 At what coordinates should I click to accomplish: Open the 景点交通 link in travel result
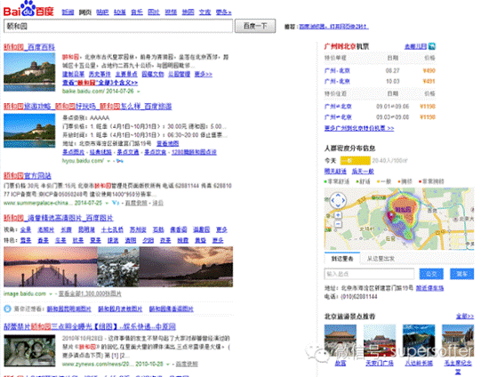point(128,152)
